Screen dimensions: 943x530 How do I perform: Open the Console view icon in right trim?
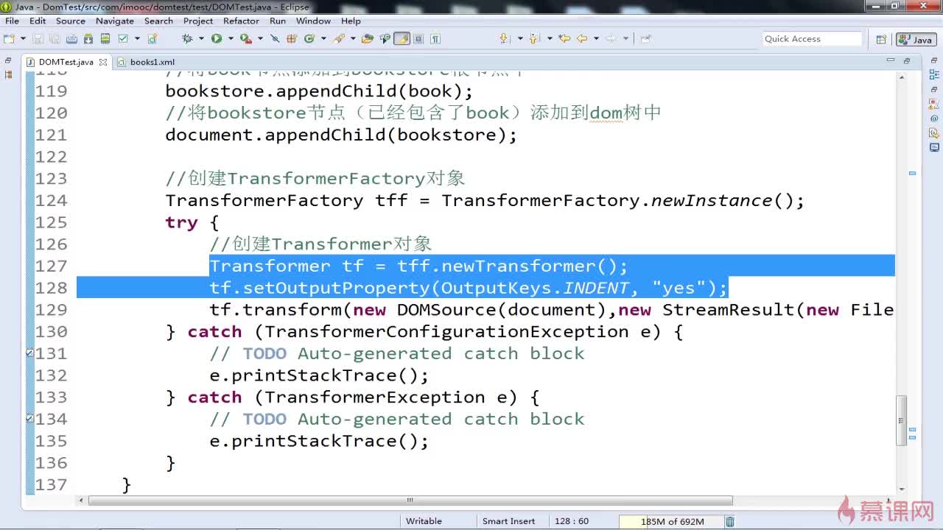point(934,147)
